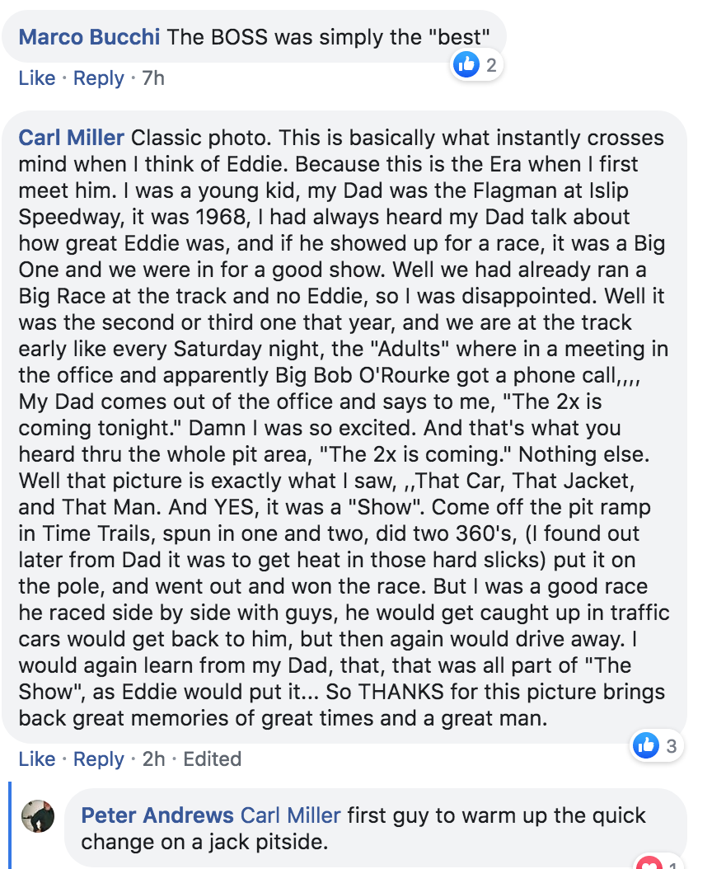712x869 pixels.
Task: Open Marco Bucchi's profile name link
Action: click(89, 37)
